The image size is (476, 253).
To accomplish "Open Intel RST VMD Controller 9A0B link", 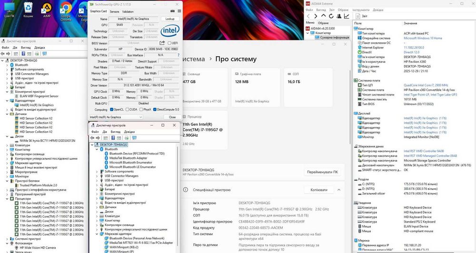I will coord(424,151).
